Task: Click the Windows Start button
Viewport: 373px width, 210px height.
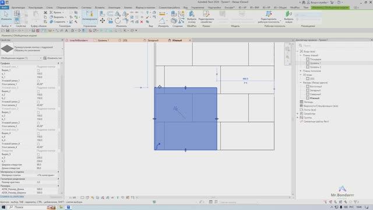Action: click(3, 208)
